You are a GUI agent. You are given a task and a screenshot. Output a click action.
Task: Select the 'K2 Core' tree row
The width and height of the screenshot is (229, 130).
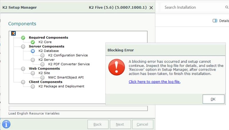[45, 42]
